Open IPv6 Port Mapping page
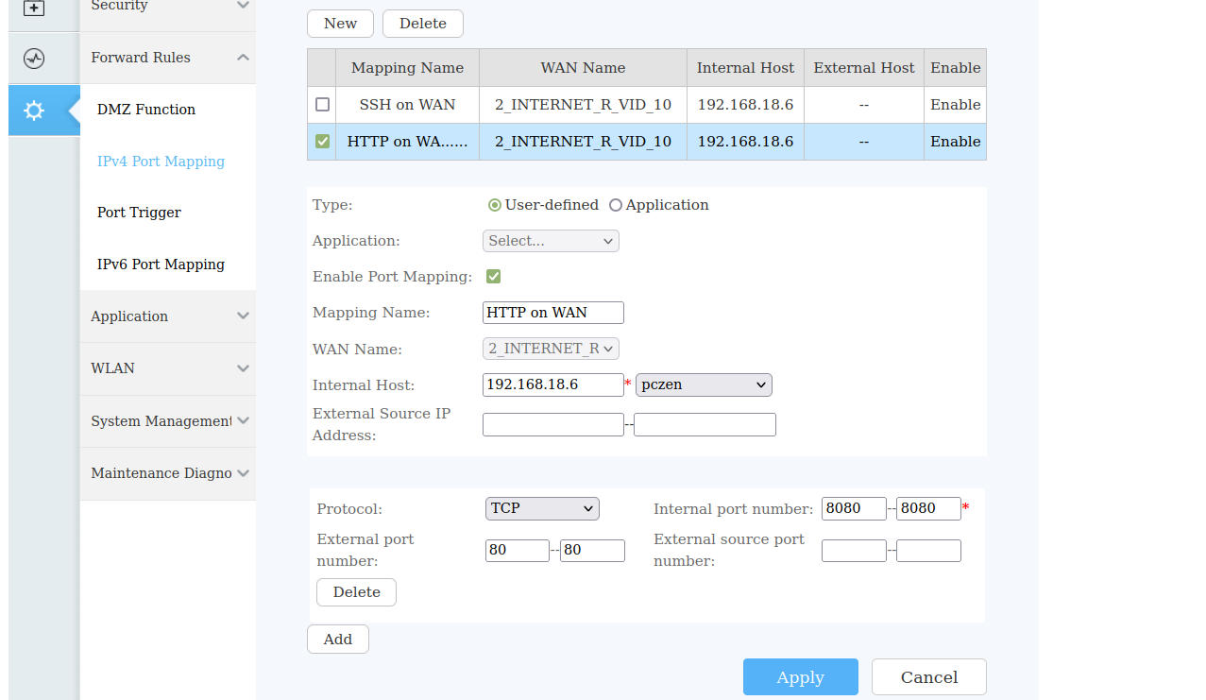 tap(161, 265)
